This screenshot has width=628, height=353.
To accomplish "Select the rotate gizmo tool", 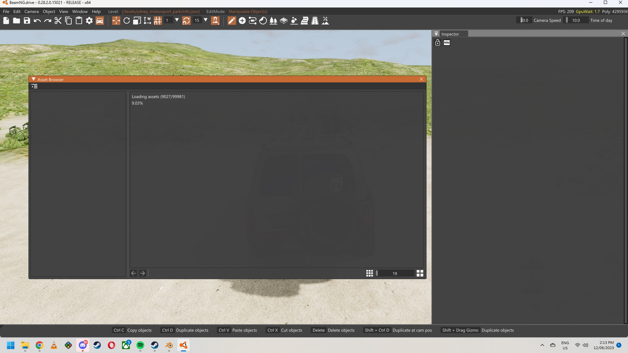I will tap(127, 21).
